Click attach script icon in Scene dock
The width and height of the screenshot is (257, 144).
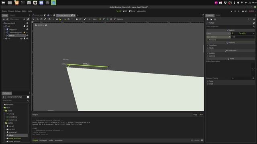pos(28,19)
